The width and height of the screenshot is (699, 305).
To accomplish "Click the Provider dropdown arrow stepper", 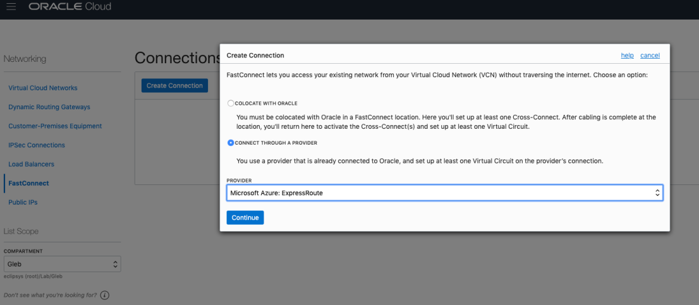I will (x=657, y=193).
